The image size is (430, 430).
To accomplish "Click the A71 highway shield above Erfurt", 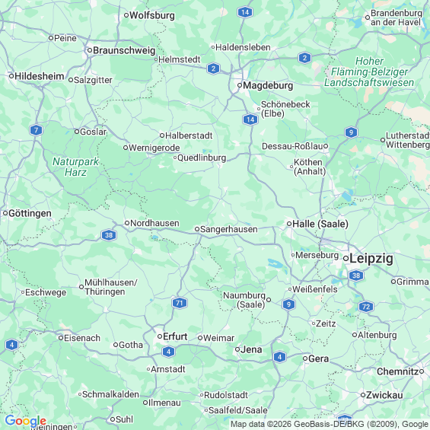I will pyautogui.click(x=180, y=303).
